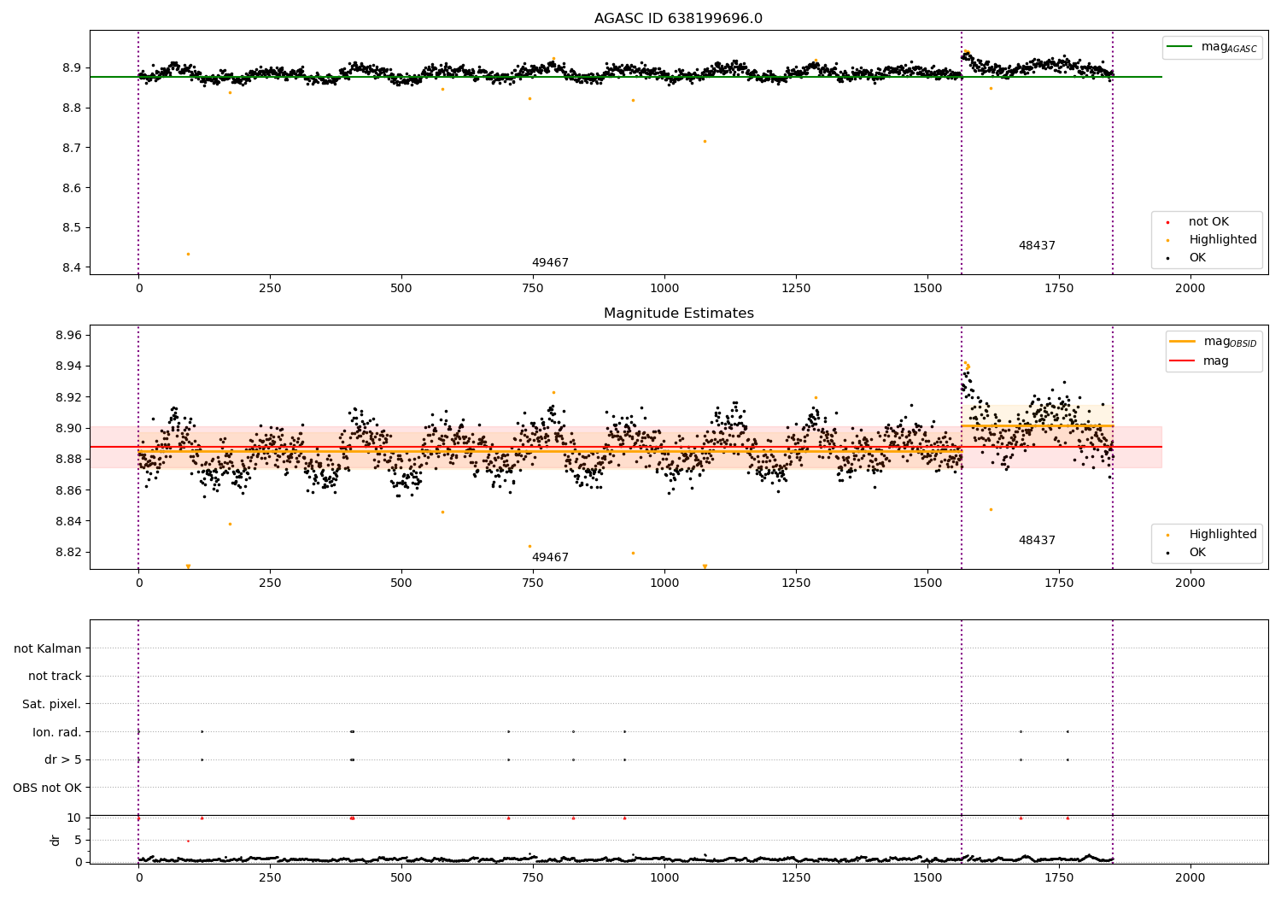Select the 'OK' legend entry in the Magnitude Estimates plot

(1197, 553)
